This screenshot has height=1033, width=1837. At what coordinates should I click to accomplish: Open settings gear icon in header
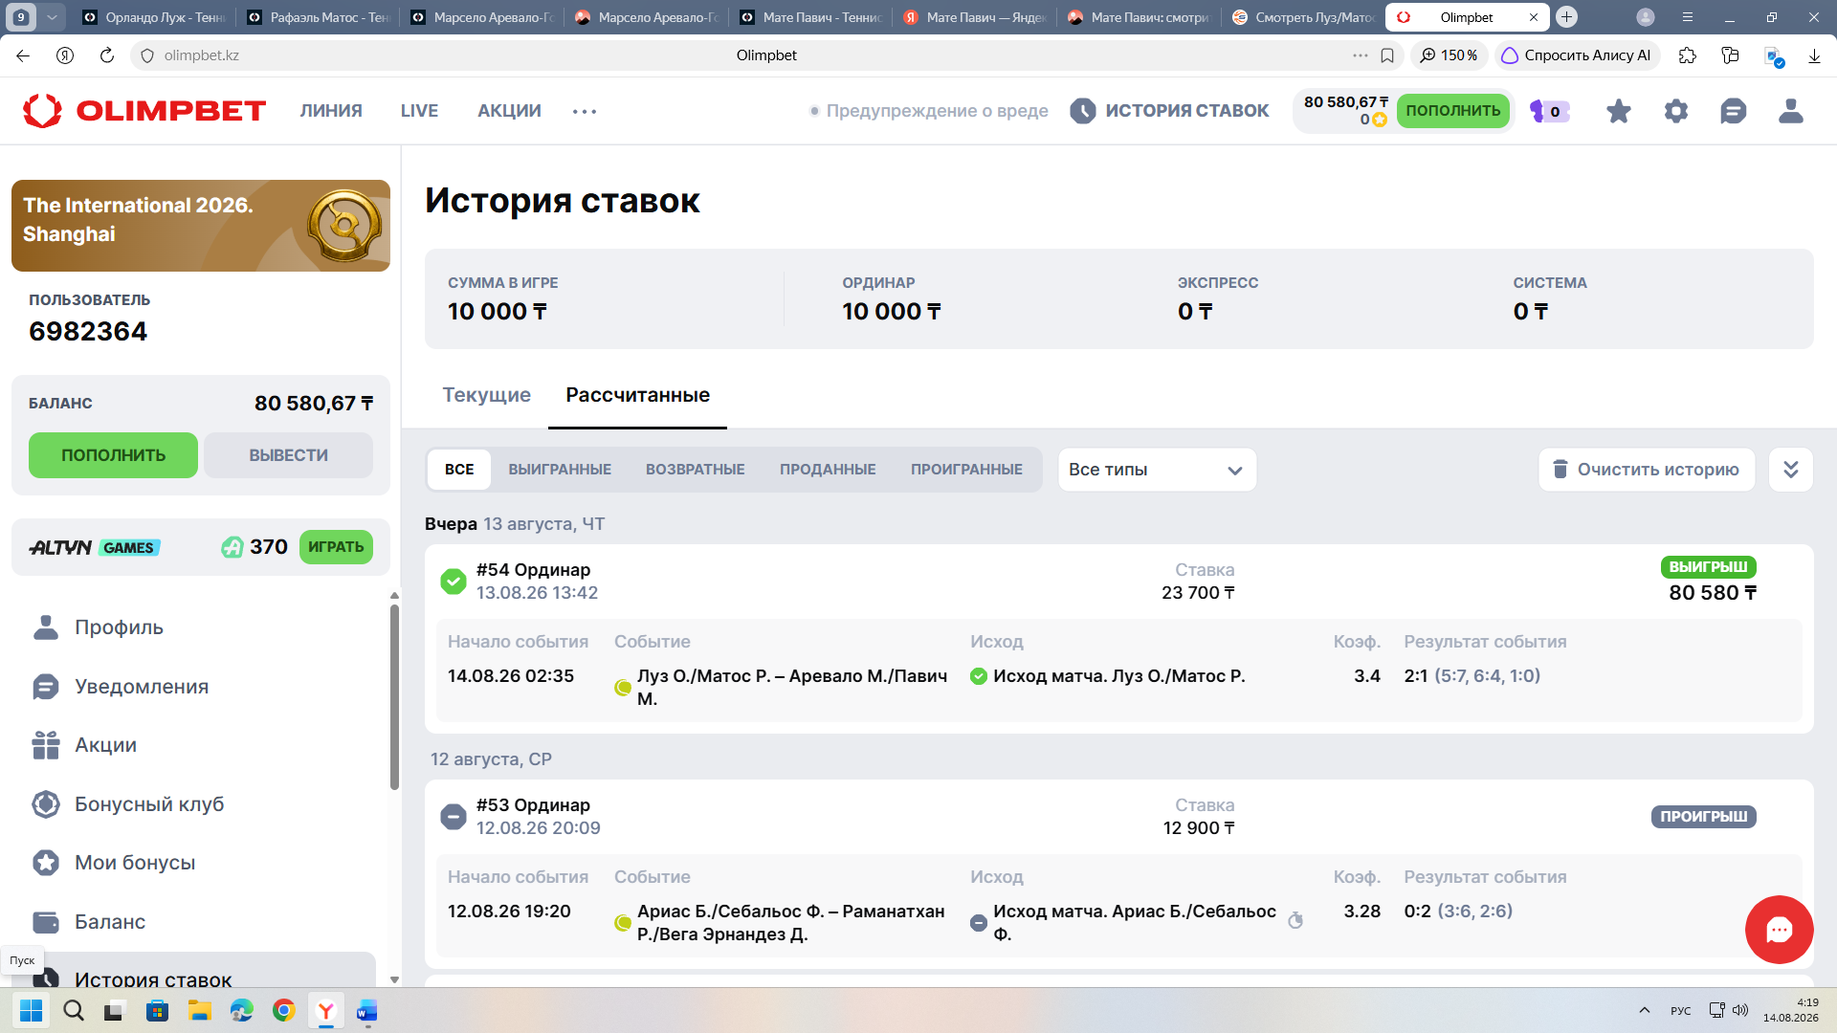[1675, 111]
